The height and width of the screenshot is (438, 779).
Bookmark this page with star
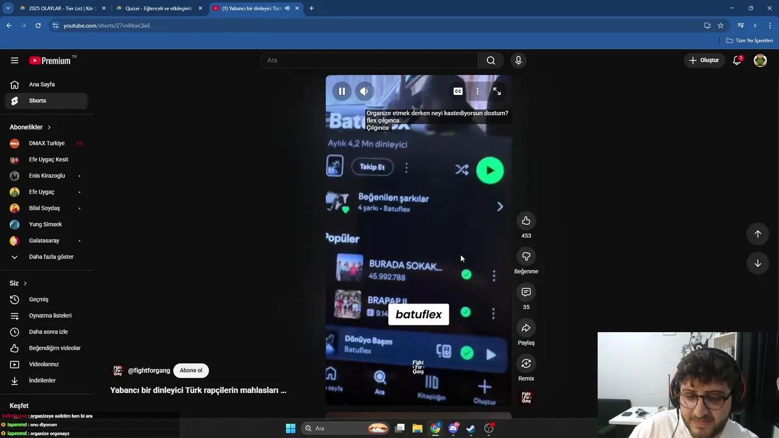point(721,26)
